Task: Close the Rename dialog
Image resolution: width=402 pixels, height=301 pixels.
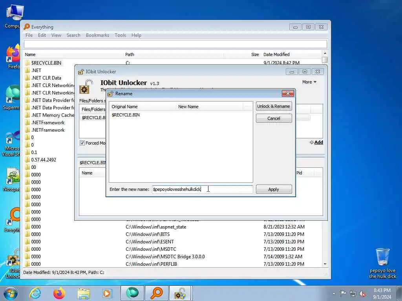Action: pyautogui.click(x=288, y=93)
